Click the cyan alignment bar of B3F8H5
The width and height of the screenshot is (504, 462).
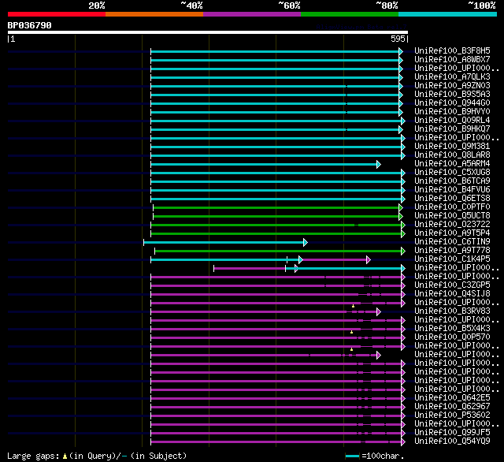click(275, 51)
